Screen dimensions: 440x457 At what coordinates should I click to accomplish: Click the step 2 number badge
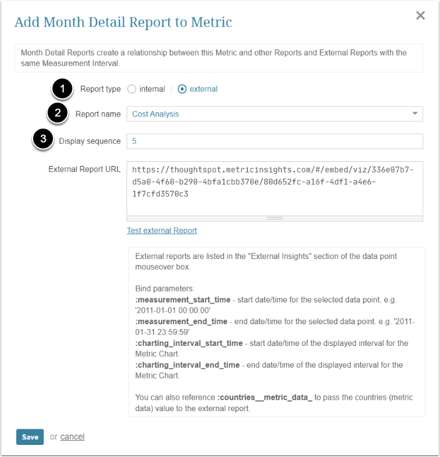pyautogui.click(x=57, y=113)
